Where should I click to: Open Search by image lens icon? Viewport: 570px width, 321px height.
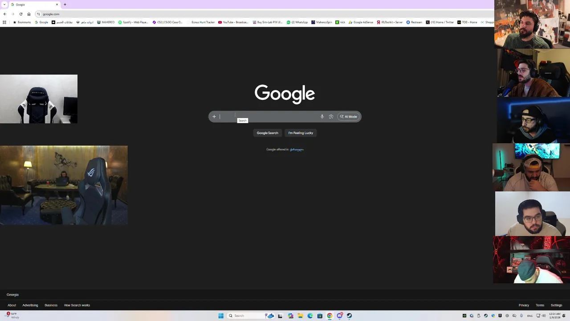pyautogui.click(x=331, y=117)
